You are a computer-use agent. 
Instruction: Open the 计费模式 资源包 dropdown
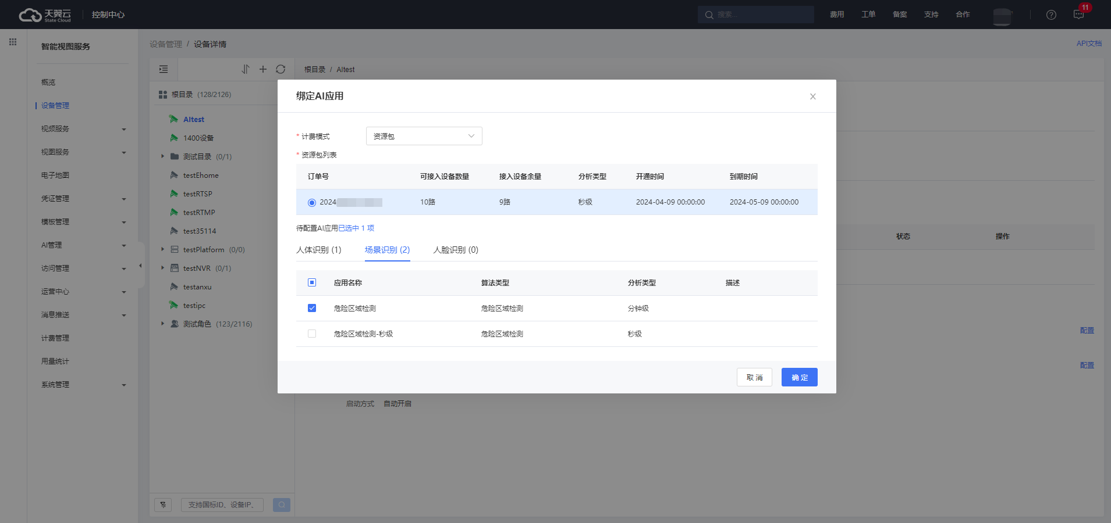pyautogui.click(x=424, y=136)
